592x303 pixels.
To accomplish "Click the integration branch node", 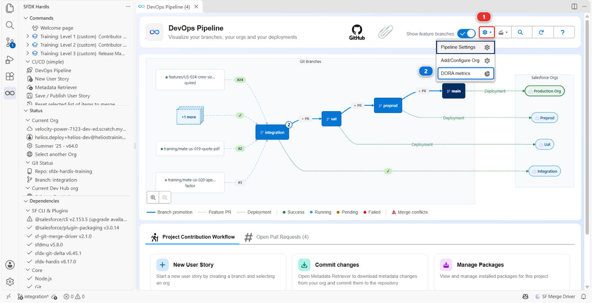I will pyautogui.click(x=272, y=132).
